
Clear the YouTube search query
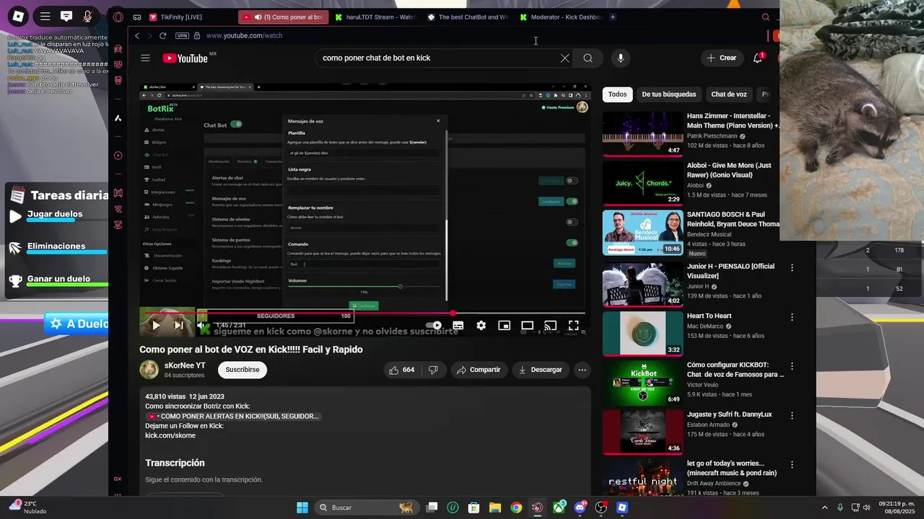(565, 58)
